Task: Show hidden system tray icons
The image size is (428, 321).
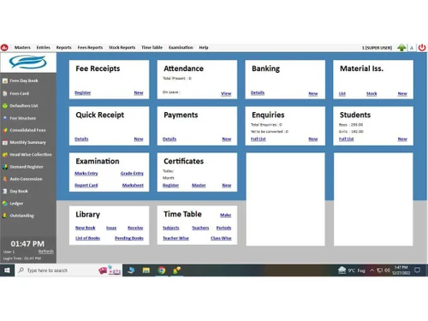Action: tap(372, 270)
